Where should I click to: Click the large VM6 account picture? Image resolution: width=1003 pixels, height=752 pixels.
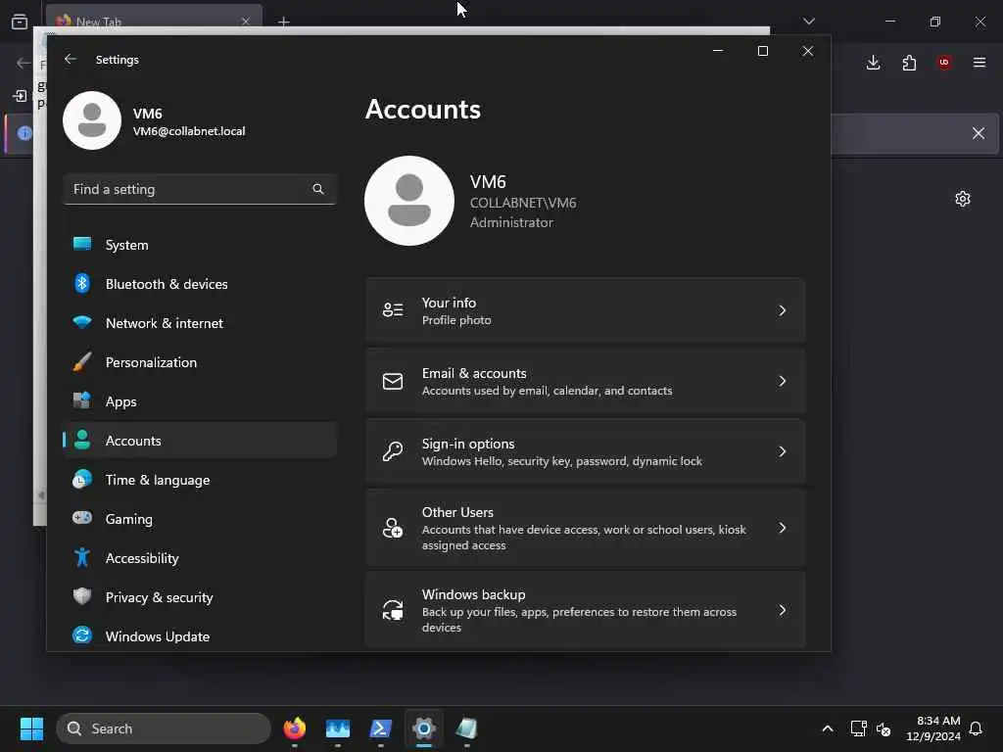(409, 201)
